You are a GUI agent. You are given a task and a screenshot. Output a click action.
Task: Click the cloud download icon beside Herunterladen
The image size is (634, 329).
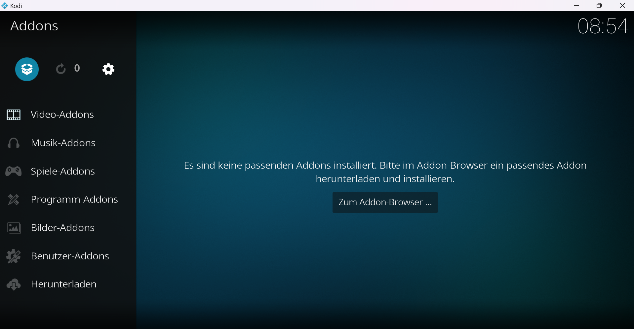point(14,284)
